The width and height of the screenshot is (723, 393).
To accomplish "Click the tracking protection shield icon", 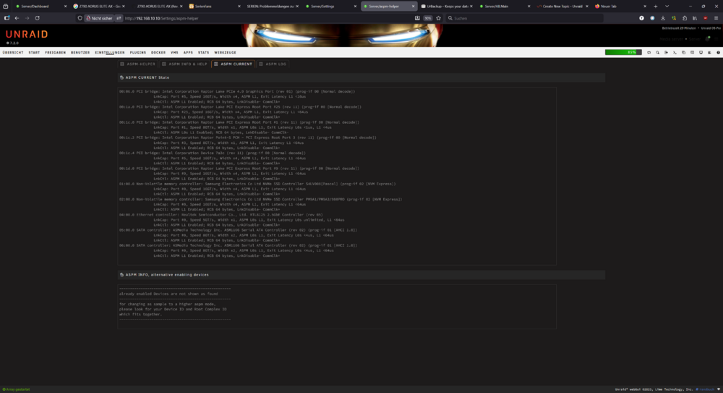I will point(80,18).
